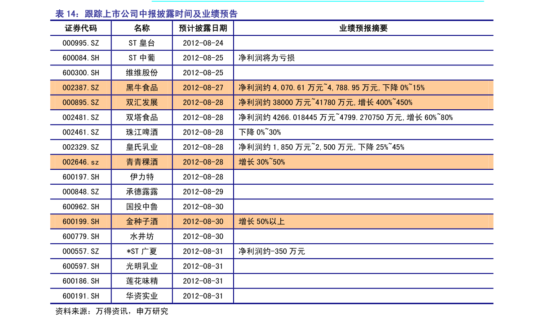Select the name cell '青青稞酒'
Viewport: 535px width, 324px height.
pyautogui.click(x=142, y=162)
